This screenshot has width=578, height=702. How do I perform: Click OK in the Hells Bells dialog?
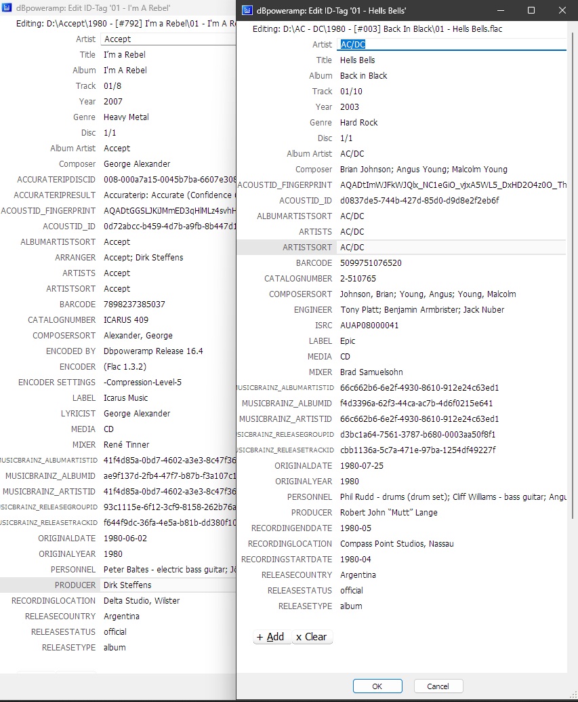pos(377,686)
